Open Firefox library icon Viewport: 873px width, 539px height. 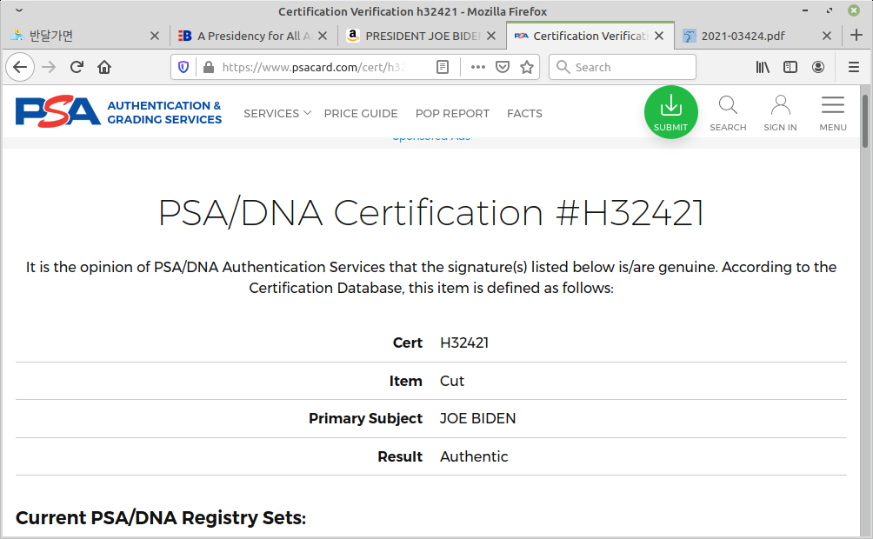(763, 68)
